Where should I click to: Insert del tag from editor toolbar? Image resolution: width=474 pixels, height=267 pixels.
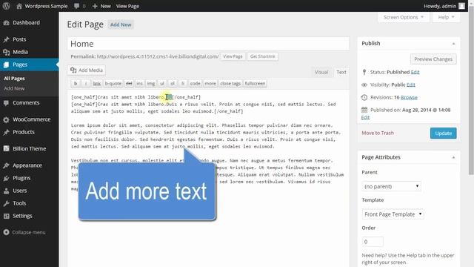[129, 83]
